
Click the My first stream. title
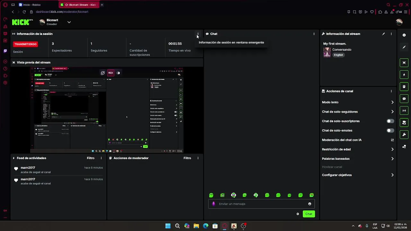coord(335,44)
